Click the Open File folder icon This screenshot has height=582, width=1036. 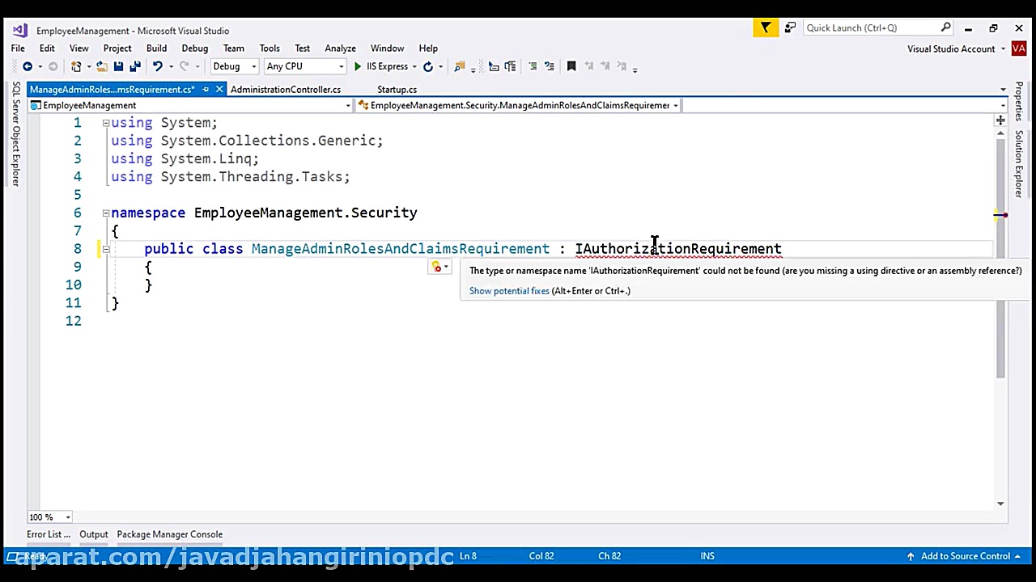pyautogui.click(x=102, y=66)
